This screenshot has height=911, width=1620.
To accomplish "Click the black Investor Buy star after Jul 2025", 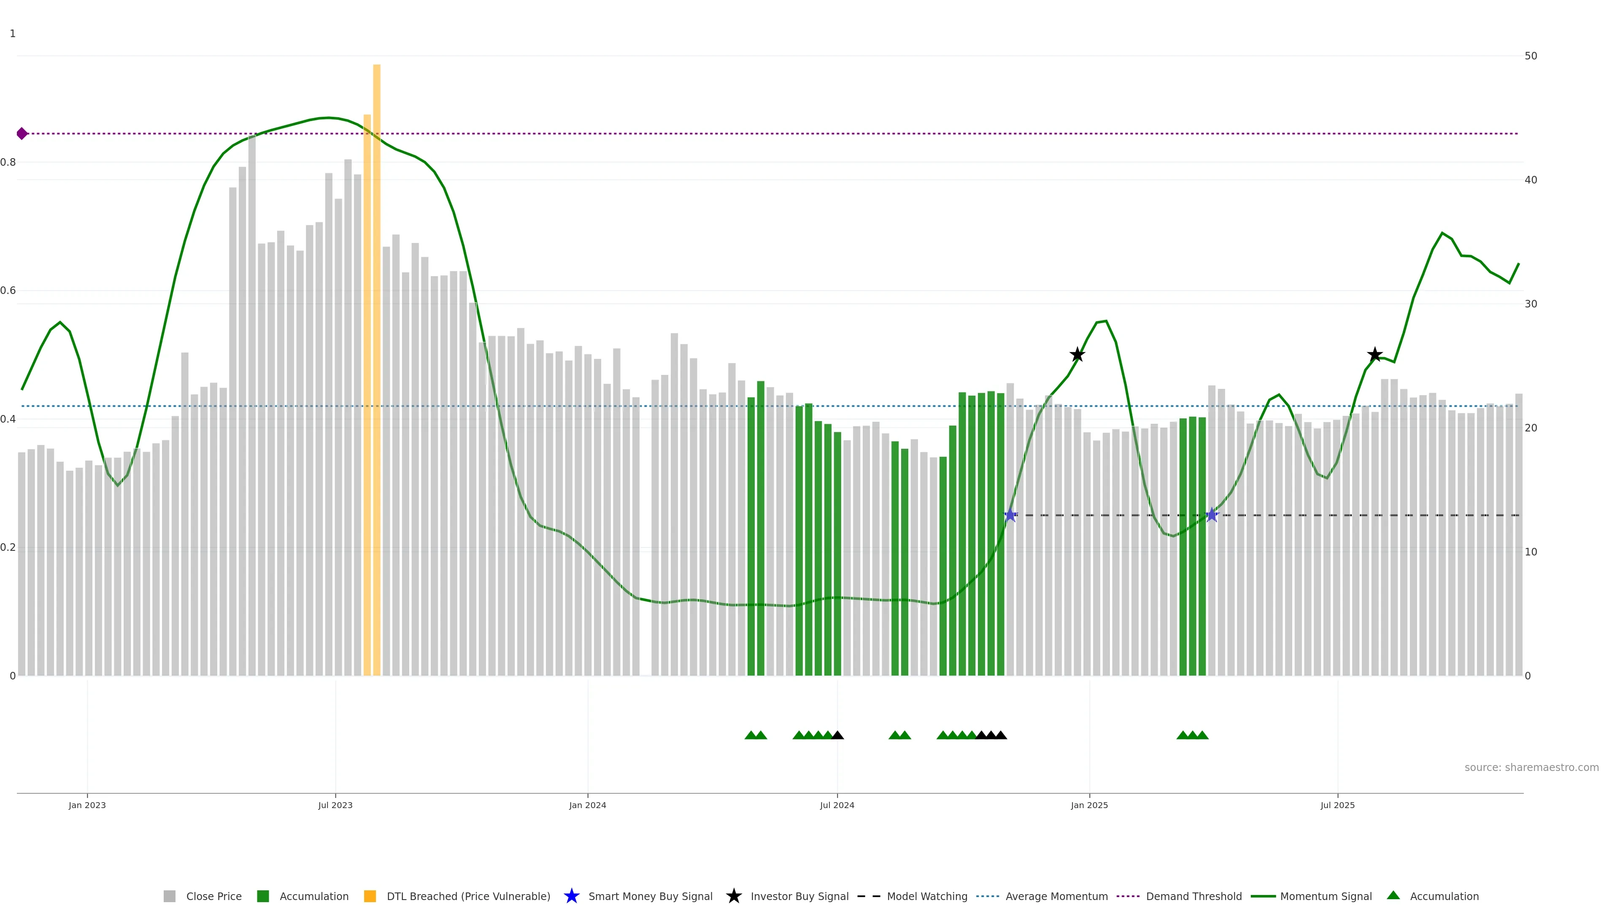I will [x=1375, y=355].
